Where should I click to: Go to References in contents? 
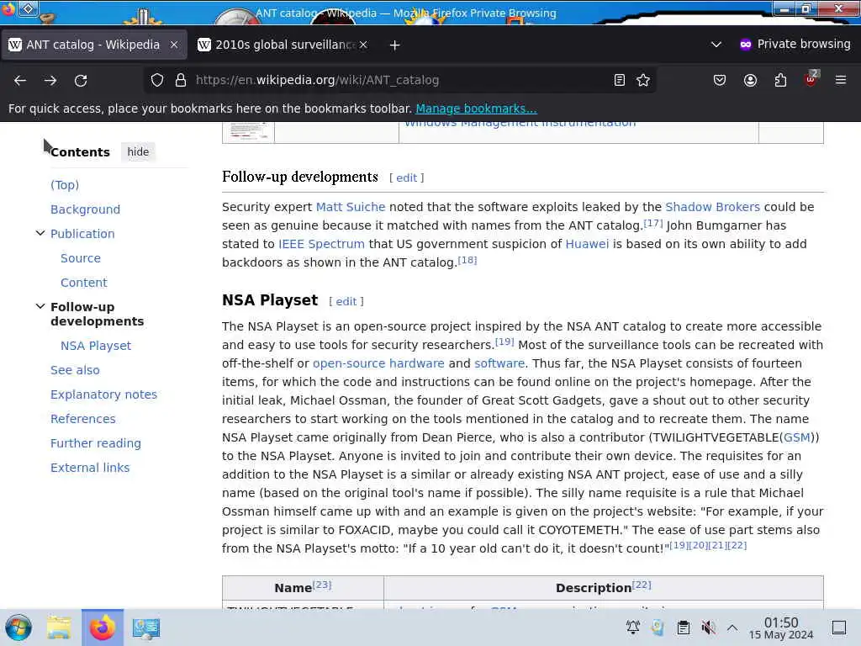83,419
